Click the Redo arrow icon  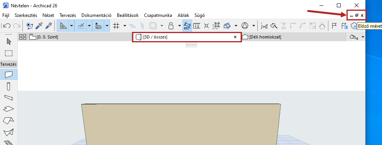click(x=16, y=25)
